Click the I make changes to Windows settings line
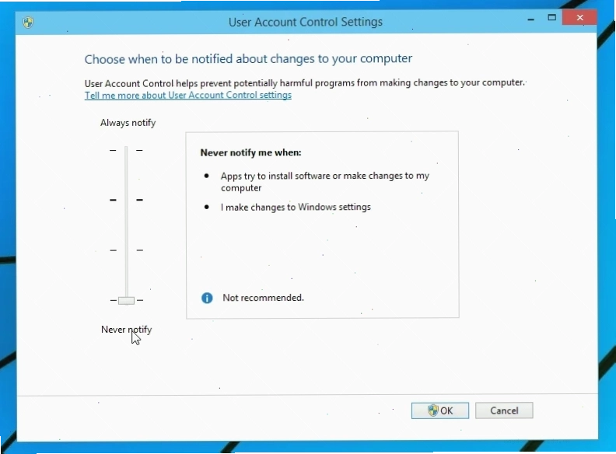 296,207
